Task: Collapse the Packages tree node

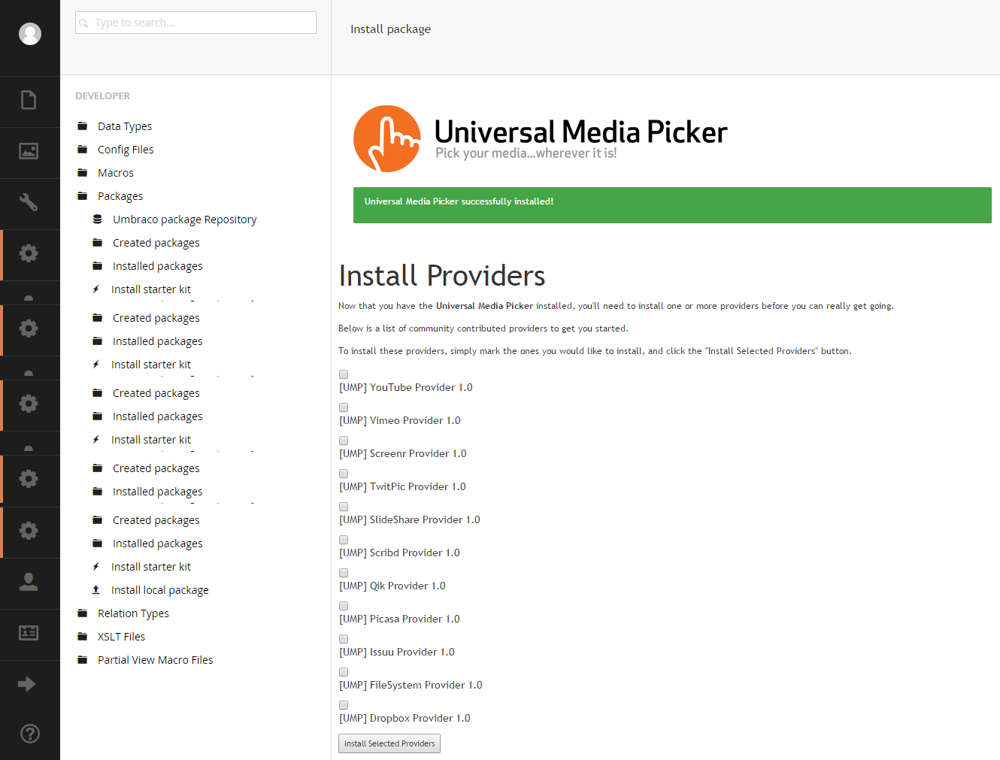Action: (120, 196)
